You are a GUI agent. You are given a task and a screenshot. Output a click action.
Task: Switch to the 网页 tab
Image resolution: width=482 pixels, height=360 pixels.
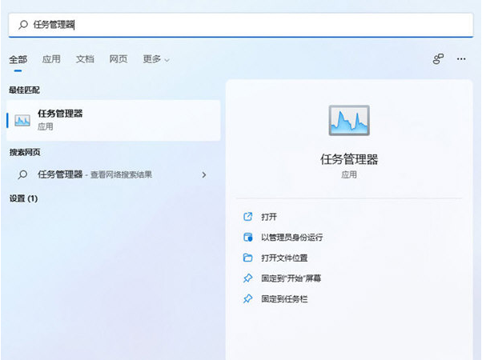click(x=118, y=59)
